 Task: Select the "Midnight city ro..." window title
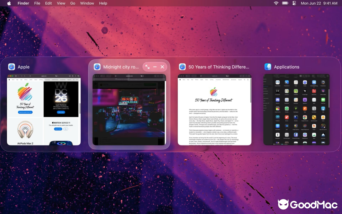pos(121,67)
